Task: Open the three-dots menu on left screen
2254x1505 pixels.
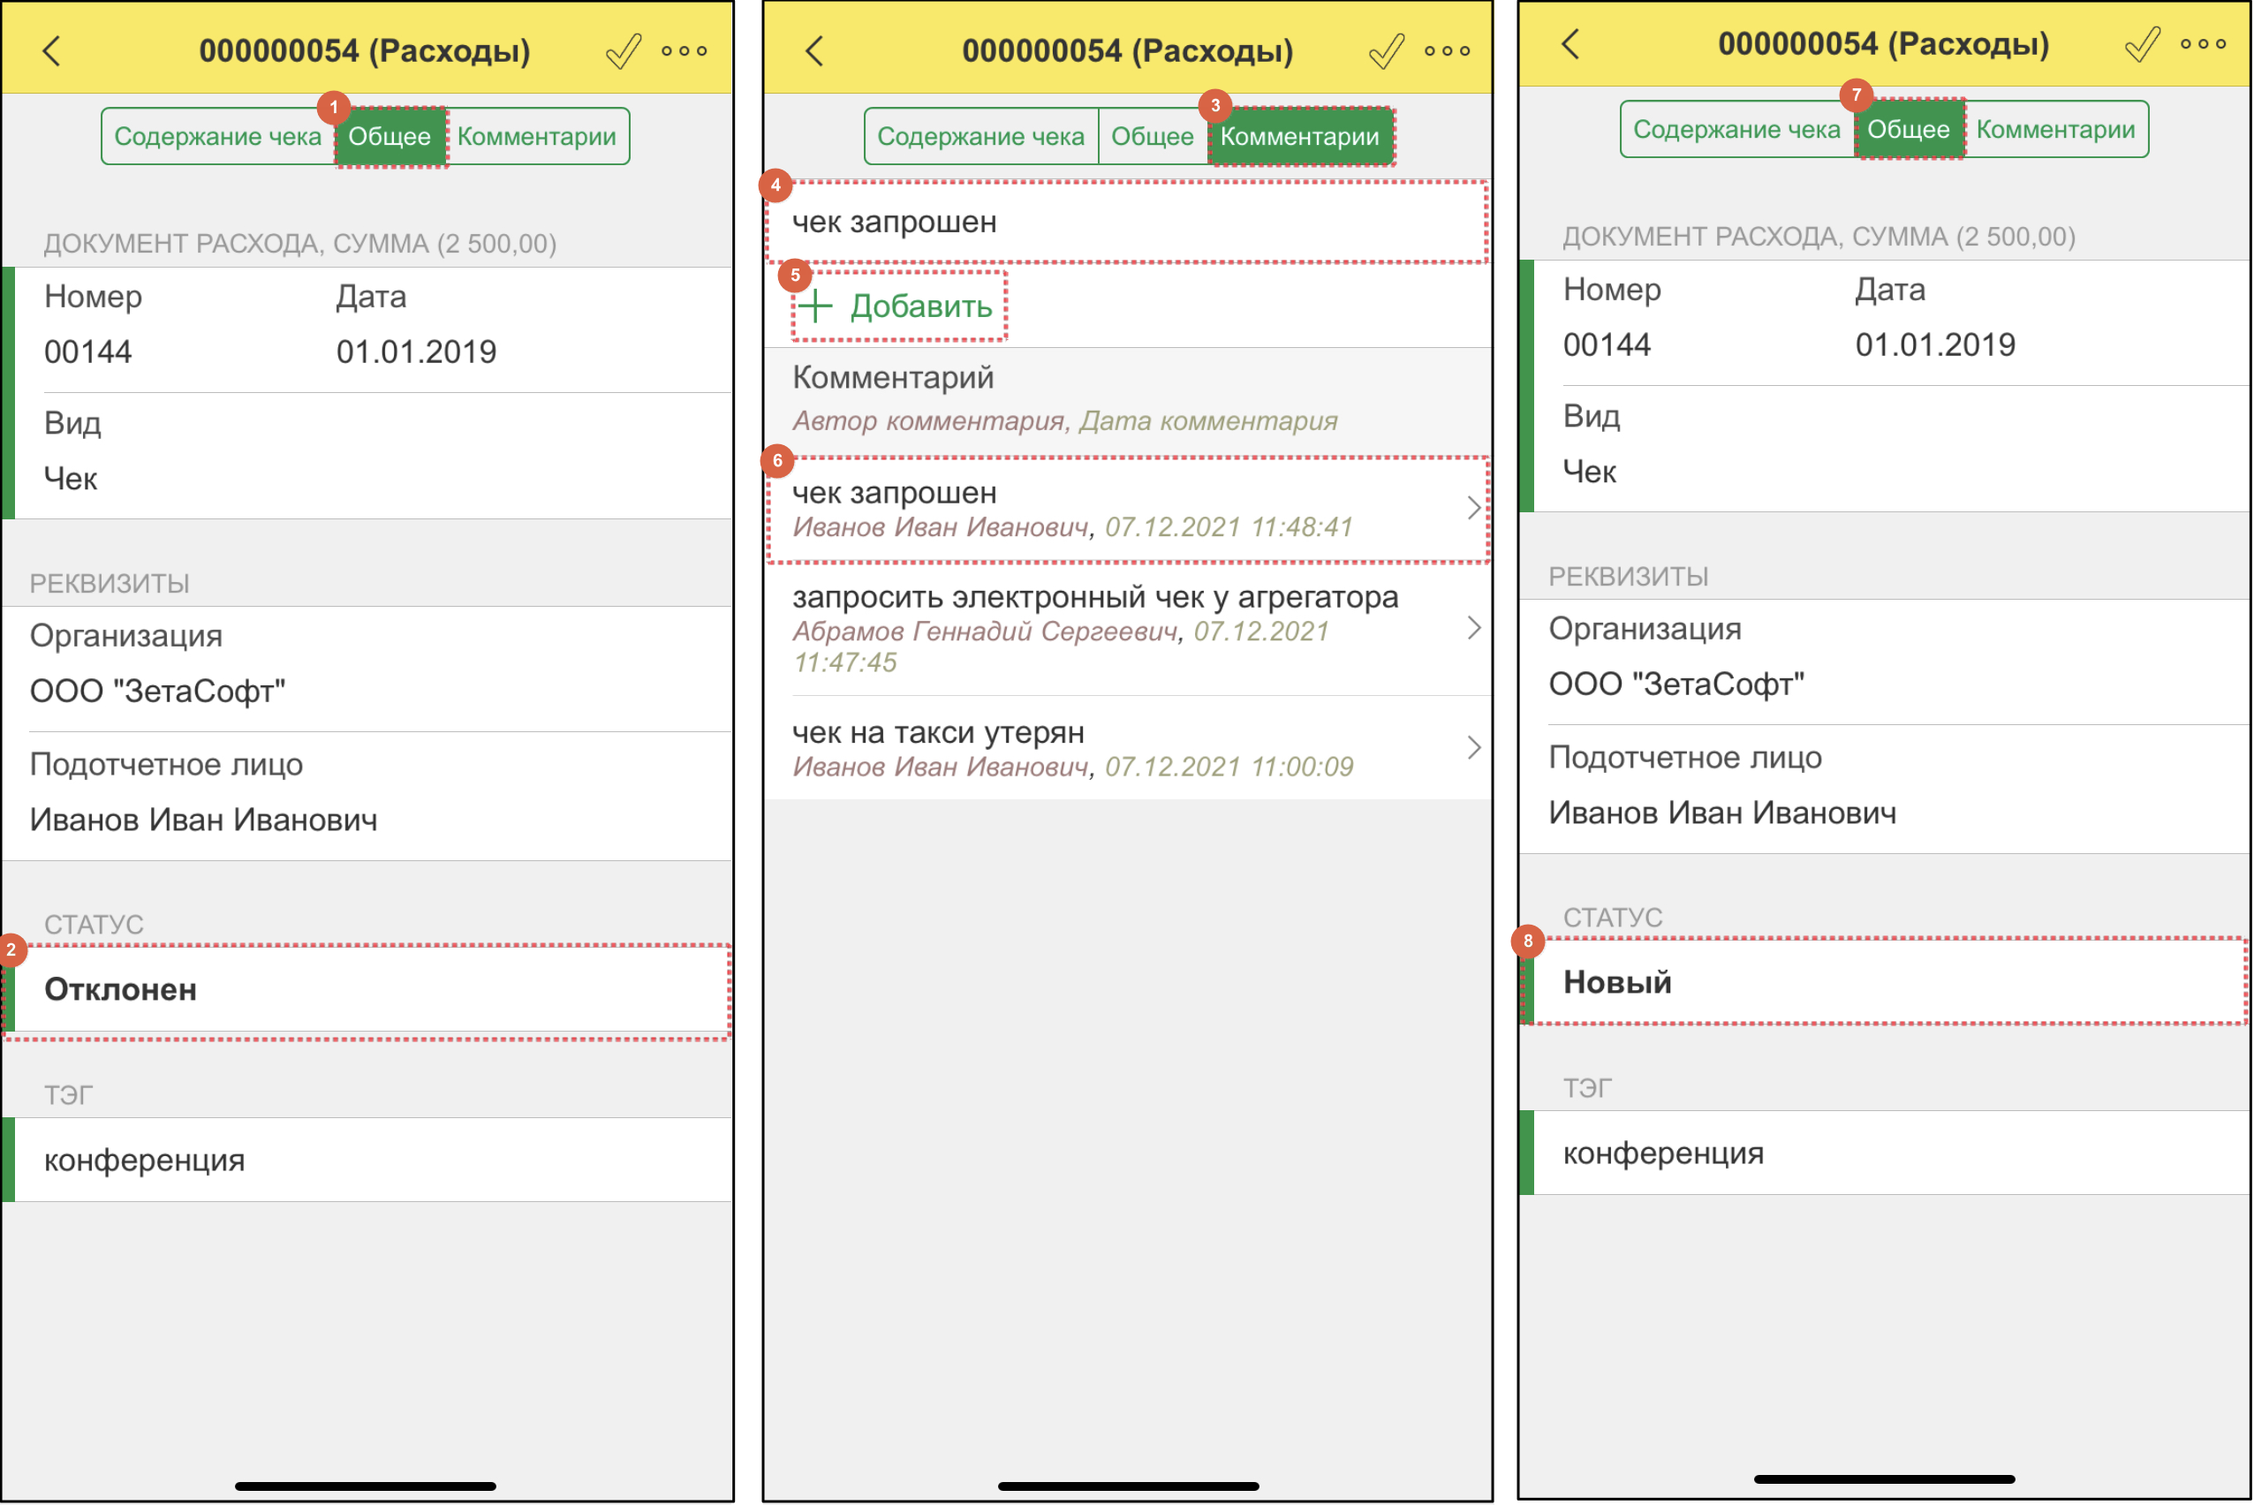Action: point(685,51)
